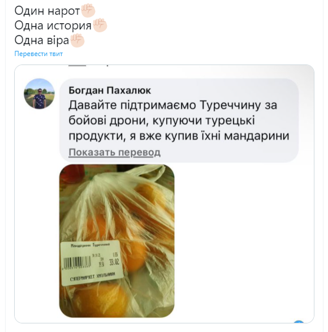The image size is (328, 332).
Task: Click the blue icon at the card's bottom-right corner
Action: [x=299, y=322]
